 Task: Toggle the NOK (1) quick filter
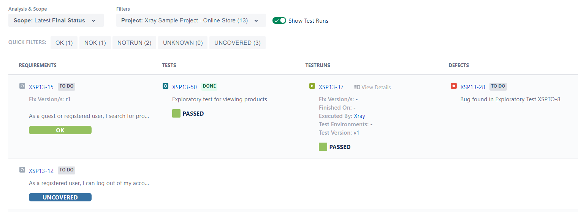click(x=95, y=43)
